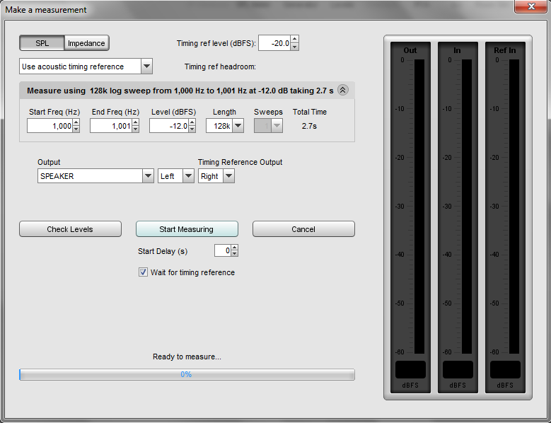Viewport: 551px width, 423px height.
Task: Click Start Measuring
Action: pyautogui.click(x=187, y=229)
